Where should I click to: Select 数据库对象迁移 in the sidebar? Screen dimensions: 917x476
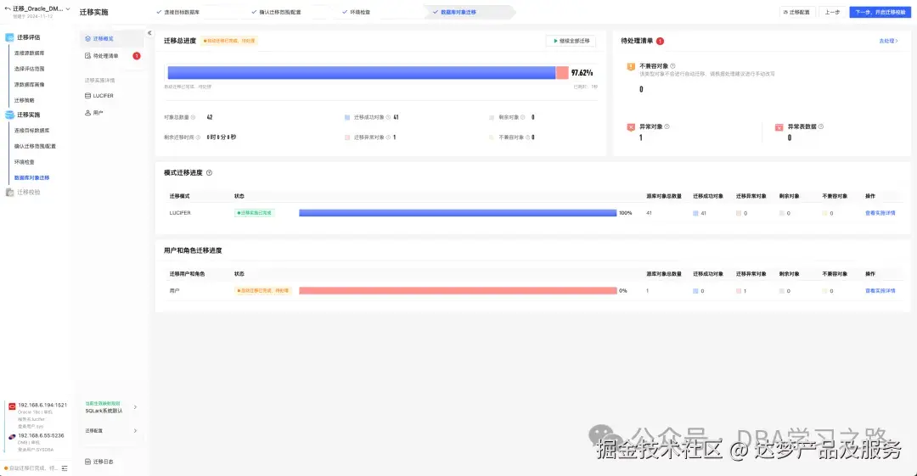tap(31, 178)
